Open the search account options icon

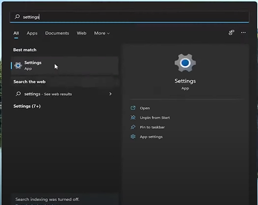point(231,32)
